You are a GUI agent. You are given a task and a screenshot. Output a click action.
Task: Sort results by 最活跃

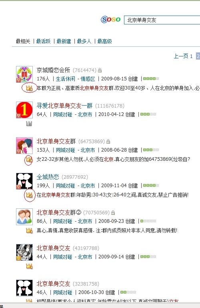coord(44,41)
